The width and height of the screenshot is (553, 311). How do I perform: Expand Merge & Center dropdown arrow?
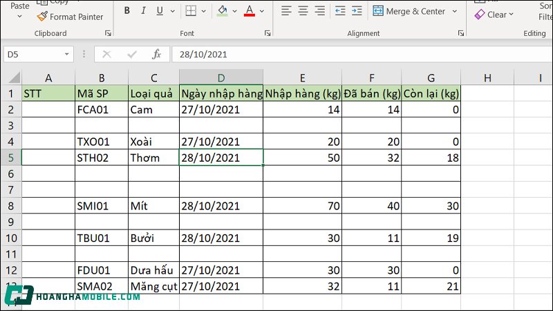pyautogui.click(x=455, y=11)
